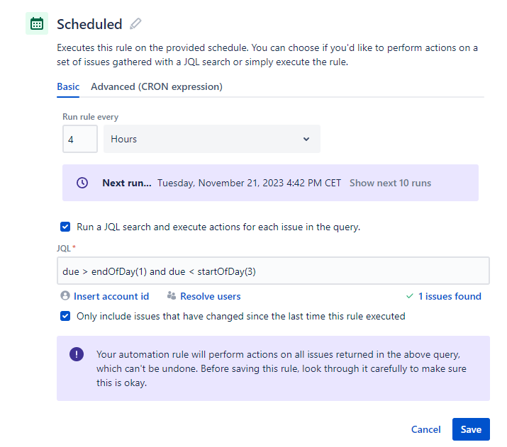Open the Advanced (CRON expression) tab
507x447 pixels.
pos(157,86)
